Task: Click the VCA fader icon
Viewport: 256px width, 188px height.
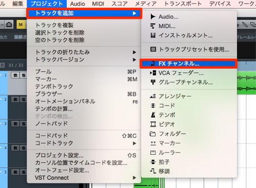Action: [153, 73]
